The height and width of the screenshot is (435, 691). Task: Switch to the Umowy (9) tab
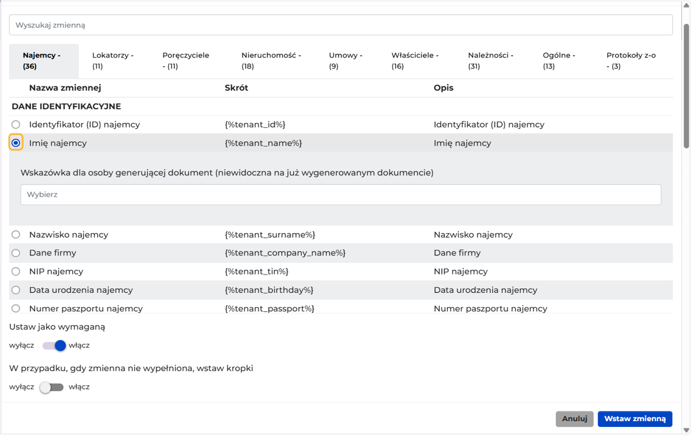point(346,61)
